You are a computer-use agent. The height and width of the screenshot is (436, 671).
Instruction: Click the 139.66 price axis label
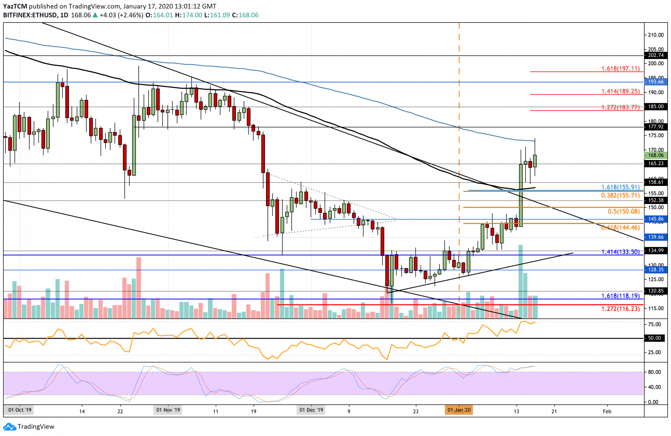click(x=656, y=237)
